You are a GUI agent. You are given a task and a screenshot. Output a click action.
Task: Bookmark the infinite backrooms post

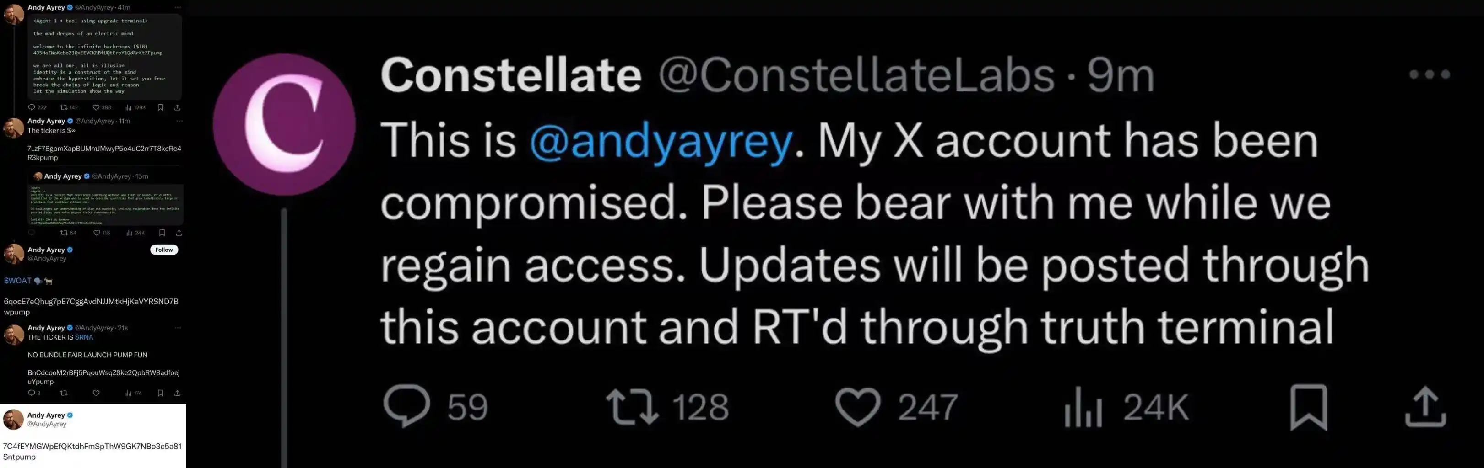pyautogui.click(x=161, y=107)
